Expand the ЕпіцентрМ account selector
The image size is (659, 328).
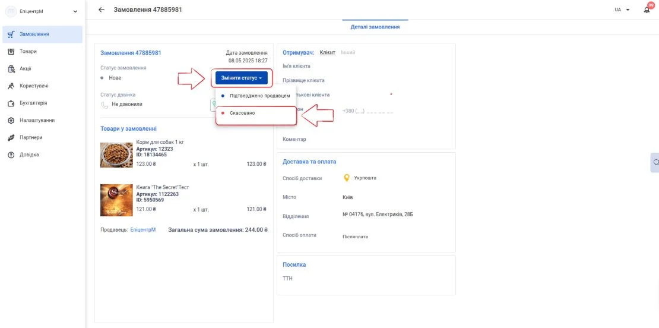(x=42, y=12)
